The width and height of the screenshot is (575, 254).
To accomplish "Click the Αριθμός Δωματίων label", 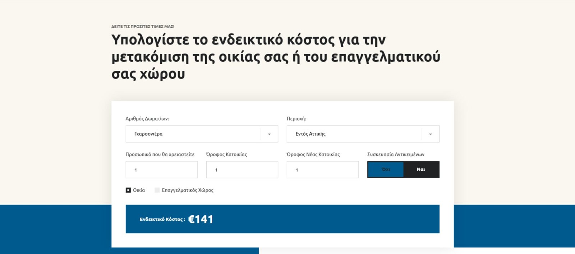I will point(147,119).
